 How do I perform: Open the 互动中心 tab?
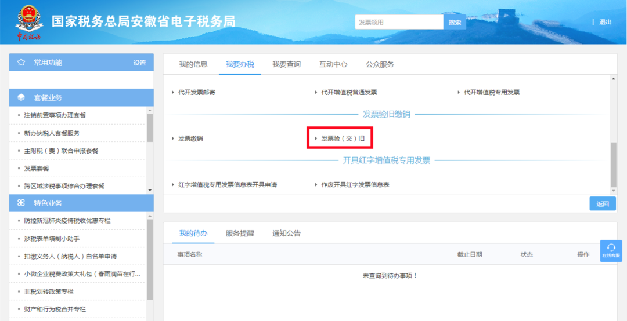333,64
